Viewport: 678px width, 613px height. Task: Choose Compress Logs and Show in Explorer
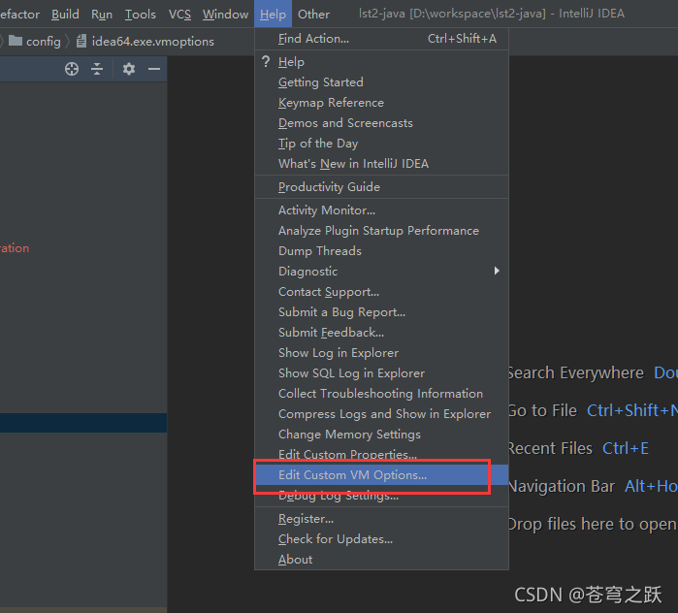tap(381, 414)
